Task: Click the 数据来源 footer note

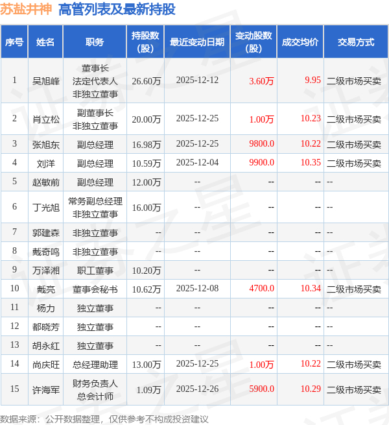Action: click(104, 419)
